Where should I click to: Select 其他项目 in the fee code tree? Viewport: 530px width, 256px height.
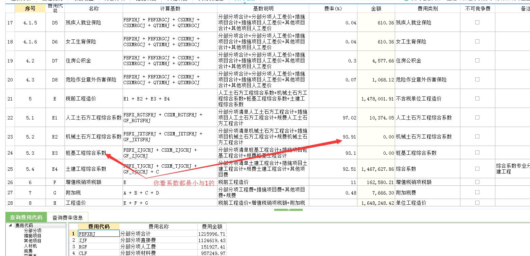[x=33, y=241]
